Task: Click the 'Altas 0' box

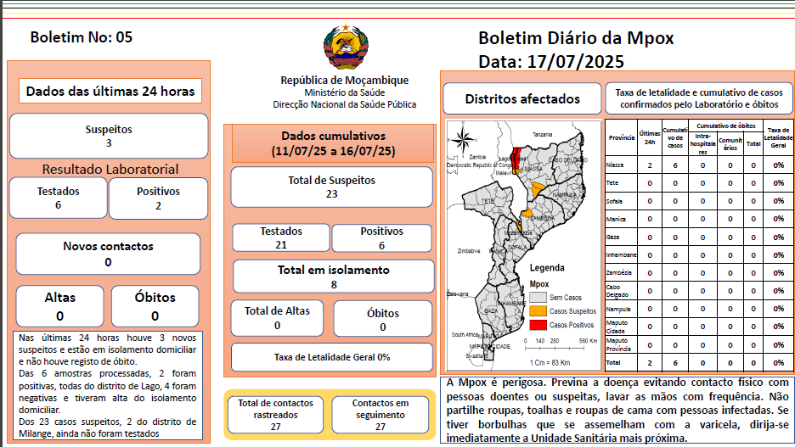Action: pos(59,306)
